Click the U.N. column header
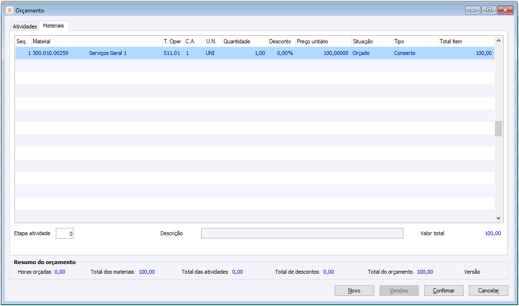 click(213, 41)
